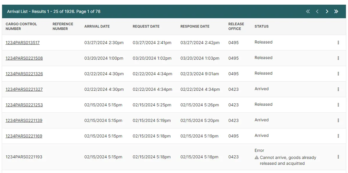The height and width of the screenshot is (173, 348).
Task: Open actions menu for 1234PARS0221169 row
Action: (338, 136)
